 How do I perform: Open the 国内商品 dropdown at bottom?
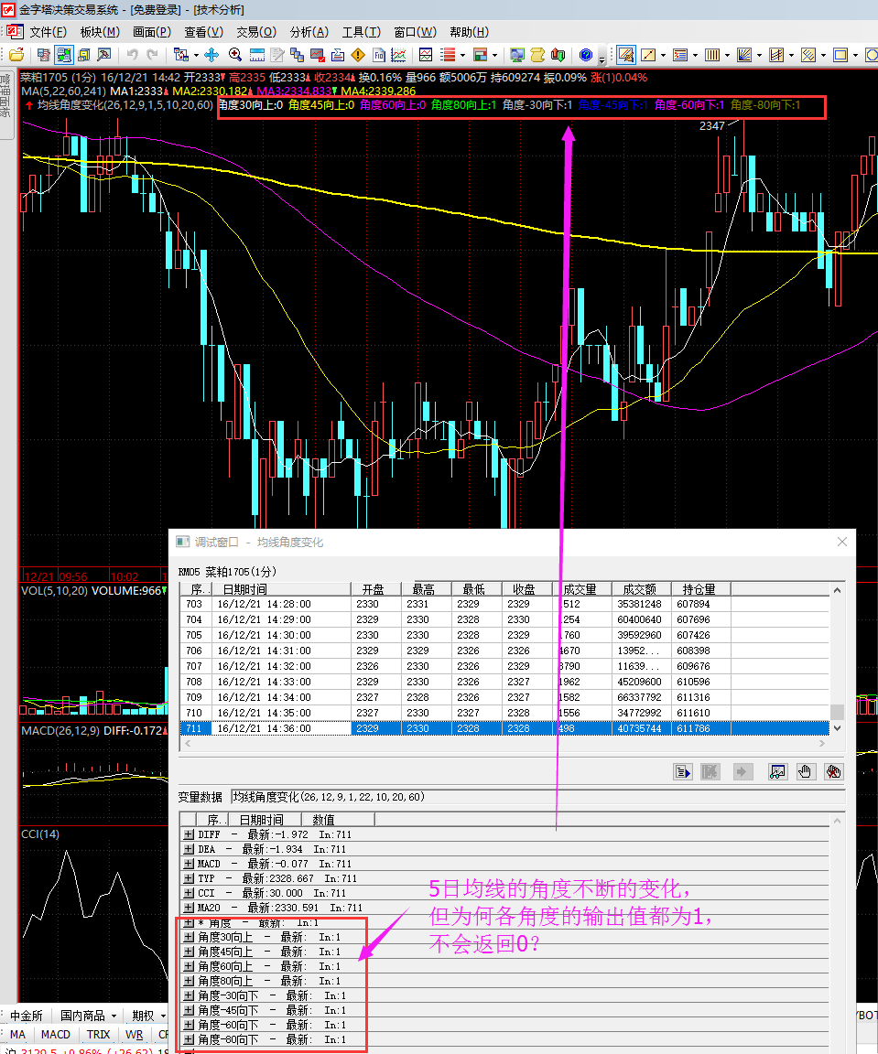click(114, 1016)
